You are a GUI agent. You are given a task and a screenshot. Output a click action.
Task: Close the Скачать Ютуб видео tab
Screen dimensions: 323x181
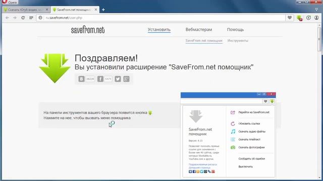click(x=47, y=10)
